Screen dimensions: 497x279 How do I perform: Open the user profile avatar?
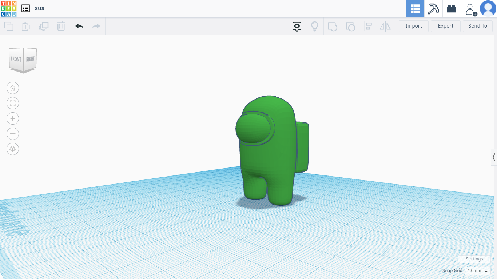coord(488,9)
